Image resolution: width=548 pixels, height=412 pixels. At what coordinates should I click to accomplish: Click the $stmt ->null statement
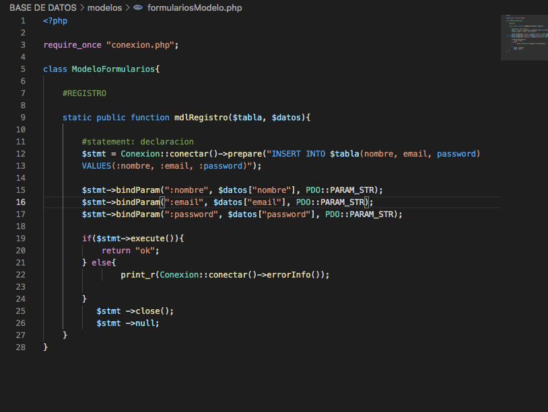point(127,323)
